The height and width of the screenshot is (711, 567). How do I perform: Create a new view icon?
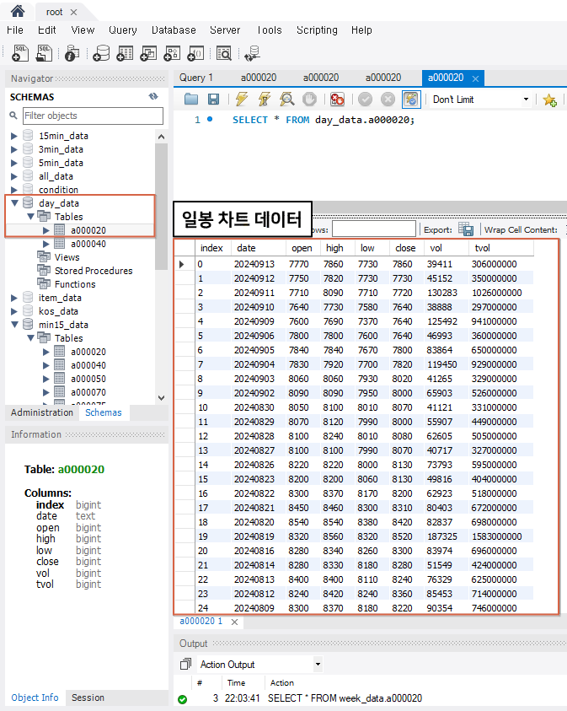point(148,53)
